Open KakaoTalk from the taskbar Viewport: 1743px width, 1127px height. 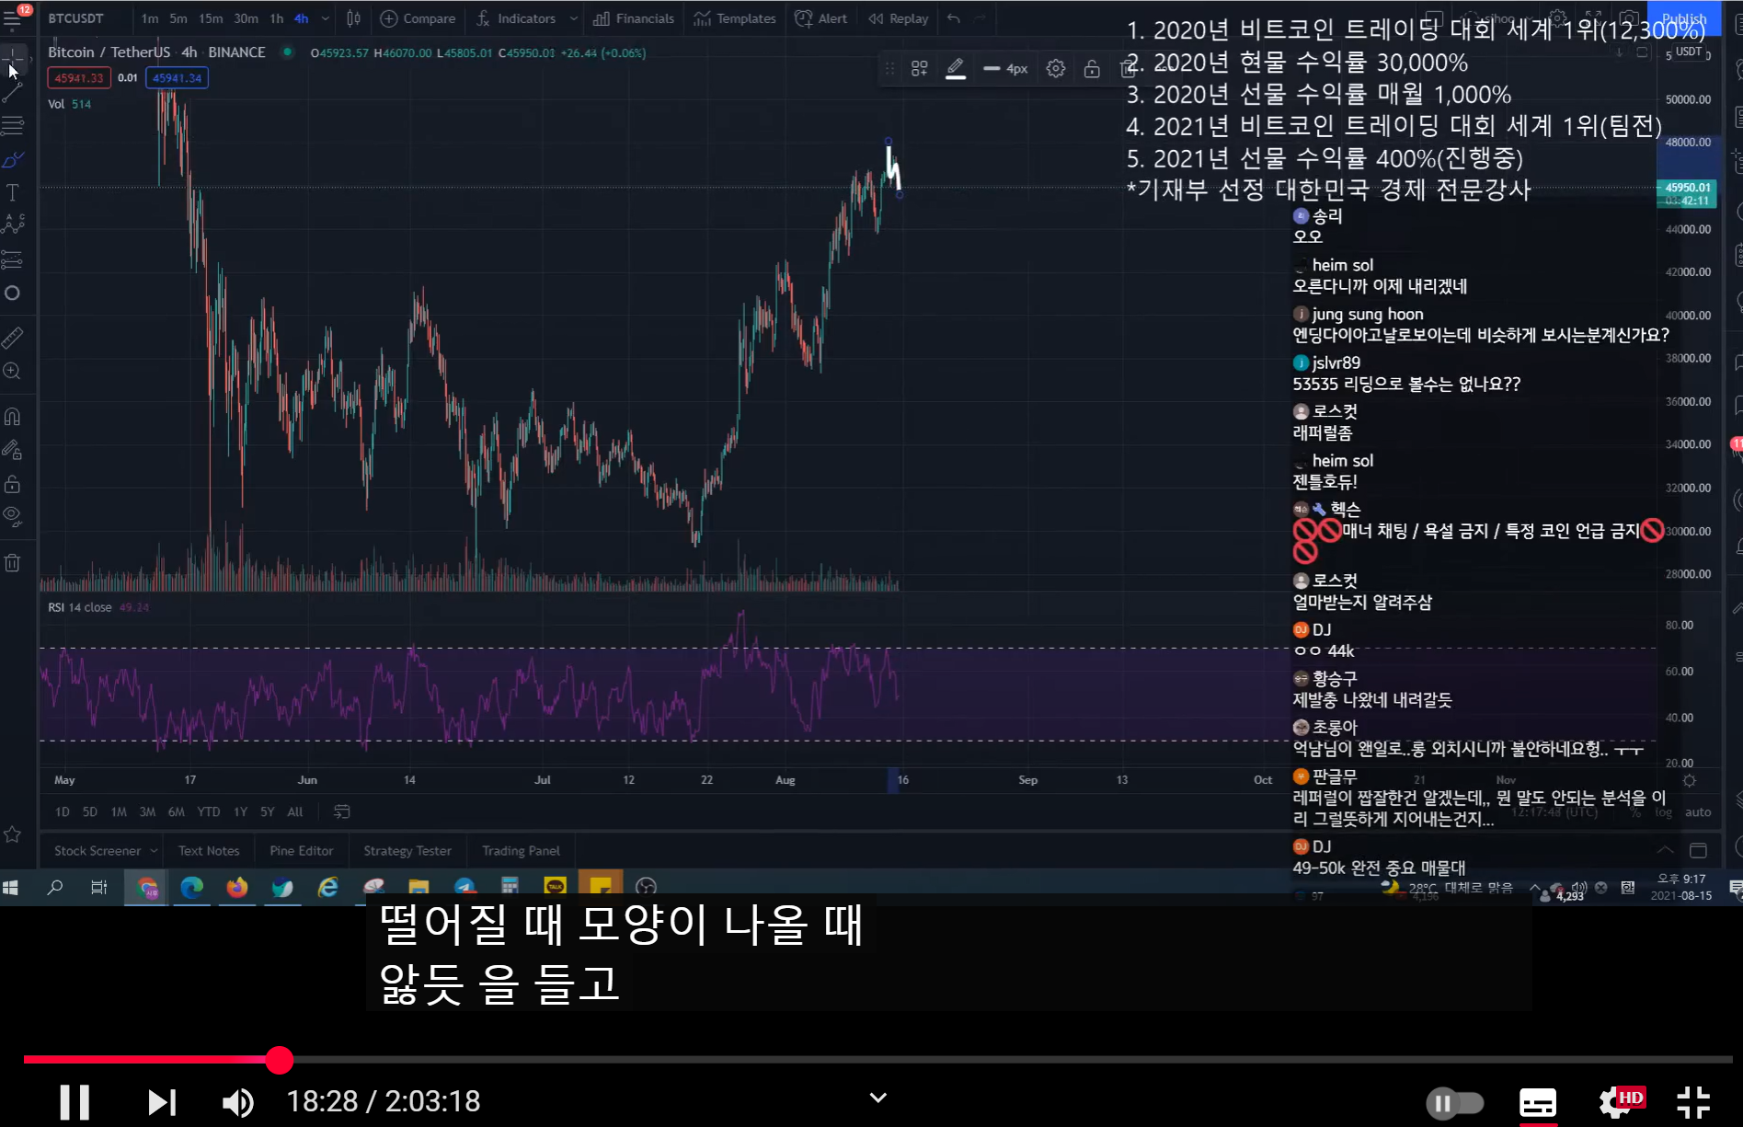[556, 887]
